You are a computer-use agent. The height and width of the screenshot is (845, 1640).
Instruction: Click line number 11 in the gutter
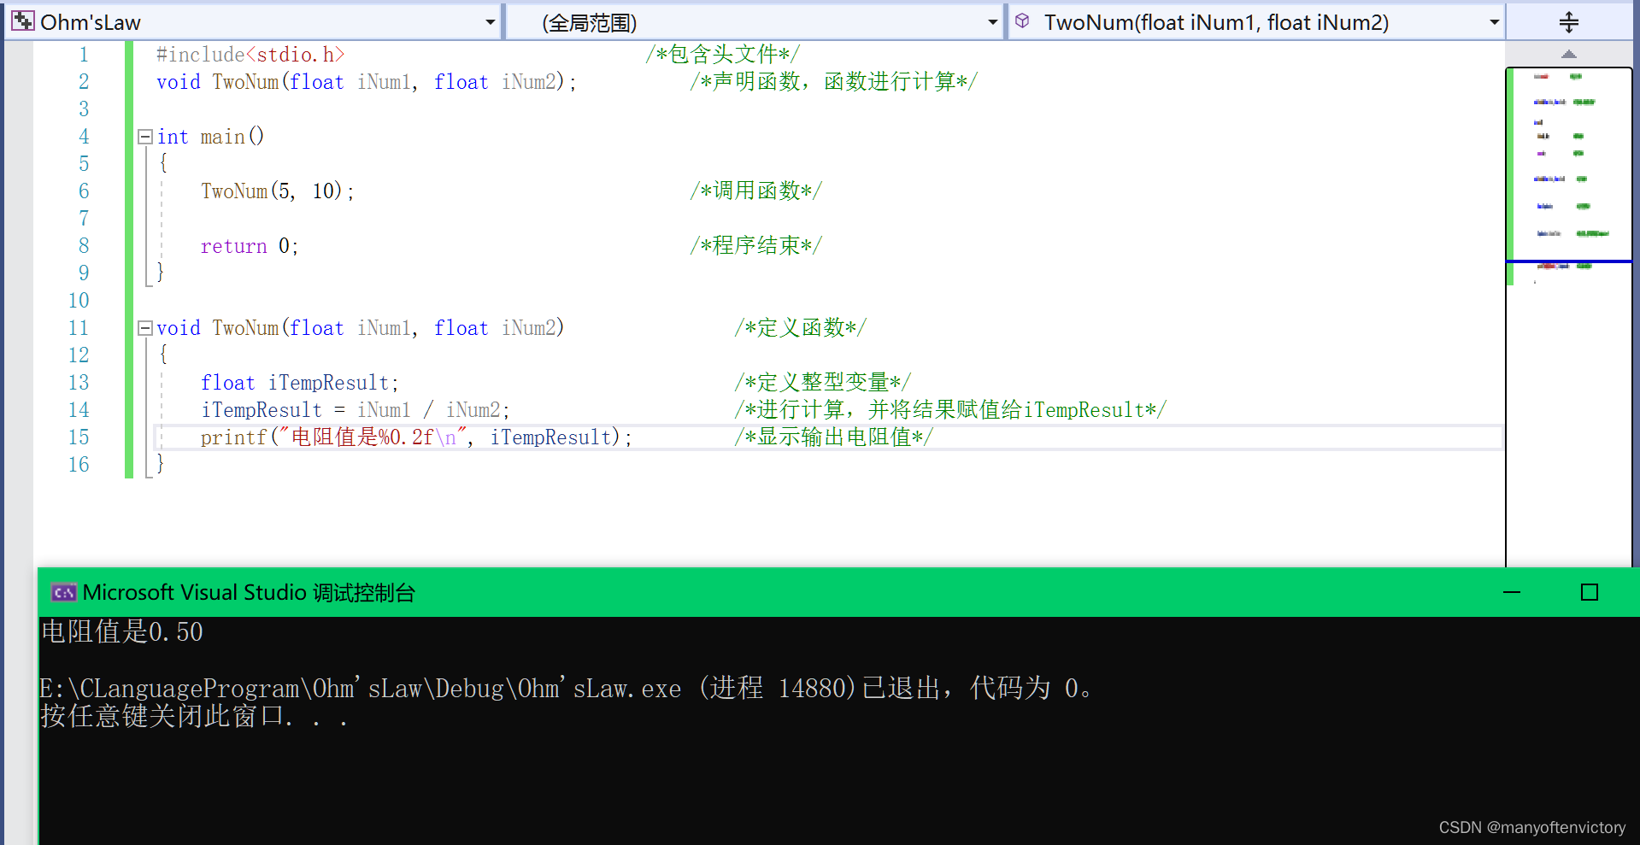(x=79, y=328)
